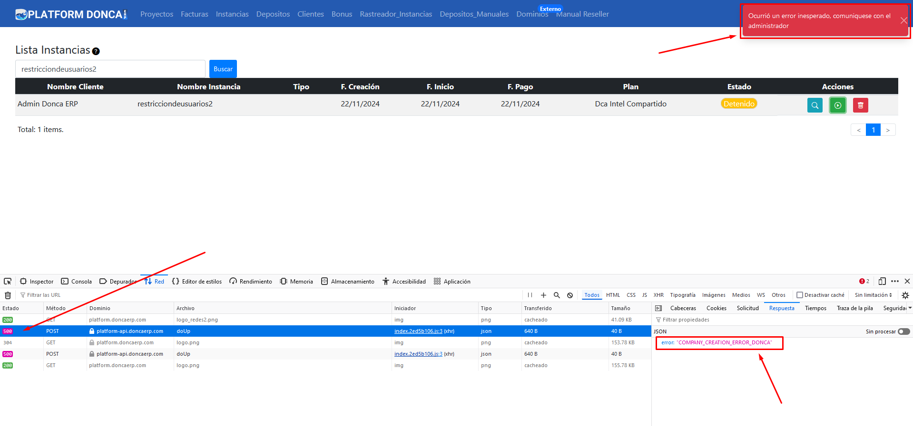Start the instance with green play button
This screenshot has width=913, height=426.
[x=837, y=105]
